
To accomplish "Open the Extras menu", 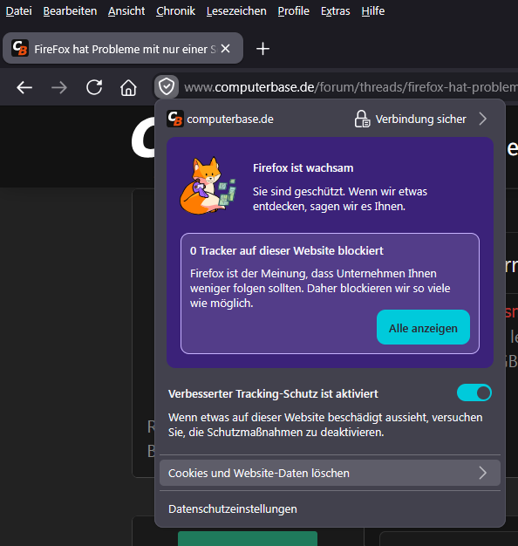I will (x=335, y=11).
